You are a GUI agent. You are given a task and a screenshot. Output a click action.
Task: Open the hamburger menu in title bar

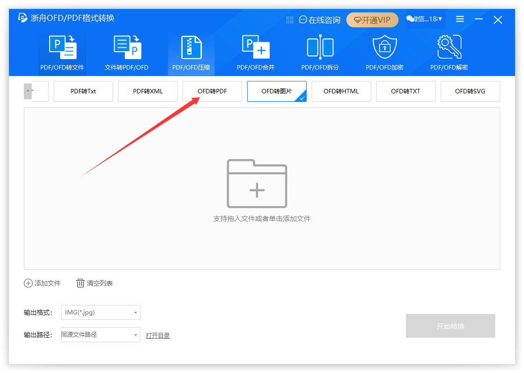pyautogui.click(x=460, y=19)
